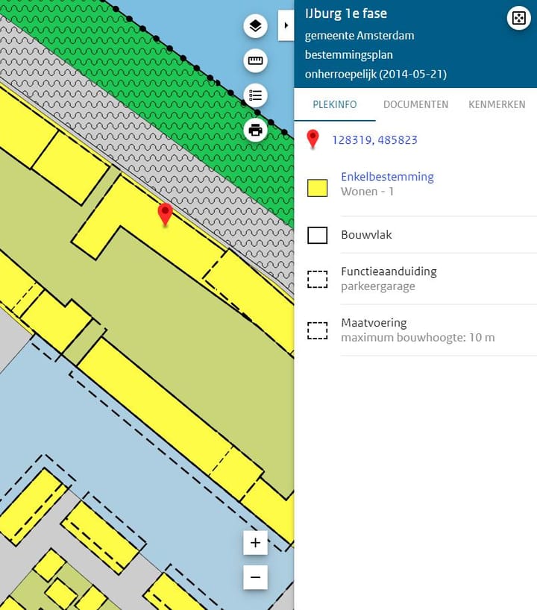Click the dashed Maatvoering symbol

point(318,330)
